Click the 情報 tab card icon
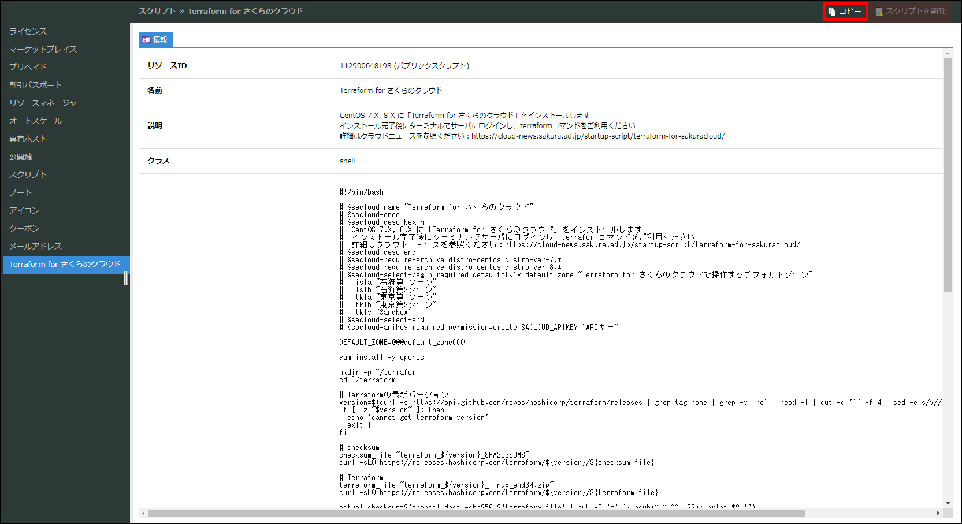 click(146, 40)
